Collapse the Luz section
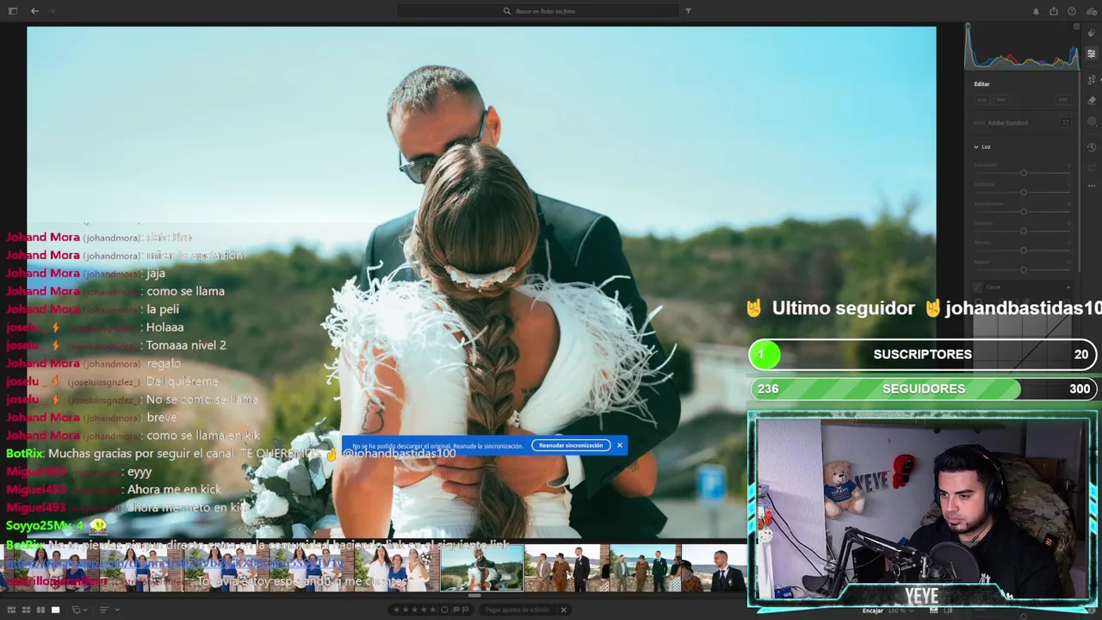The width and height of the screenshot is (1102, 620). click(x=975, y=146)
